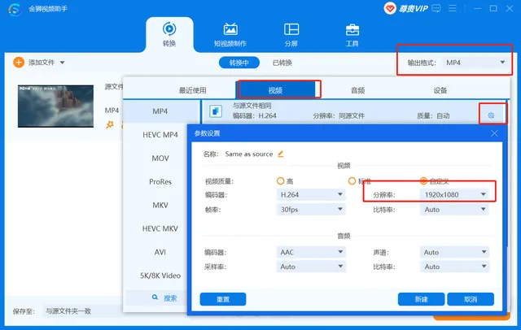Viewport: 521px width, 330px height.
Task: Open the 声道 Auto channel dropdown
Action: pyautogui.click(x=454, y=252)
